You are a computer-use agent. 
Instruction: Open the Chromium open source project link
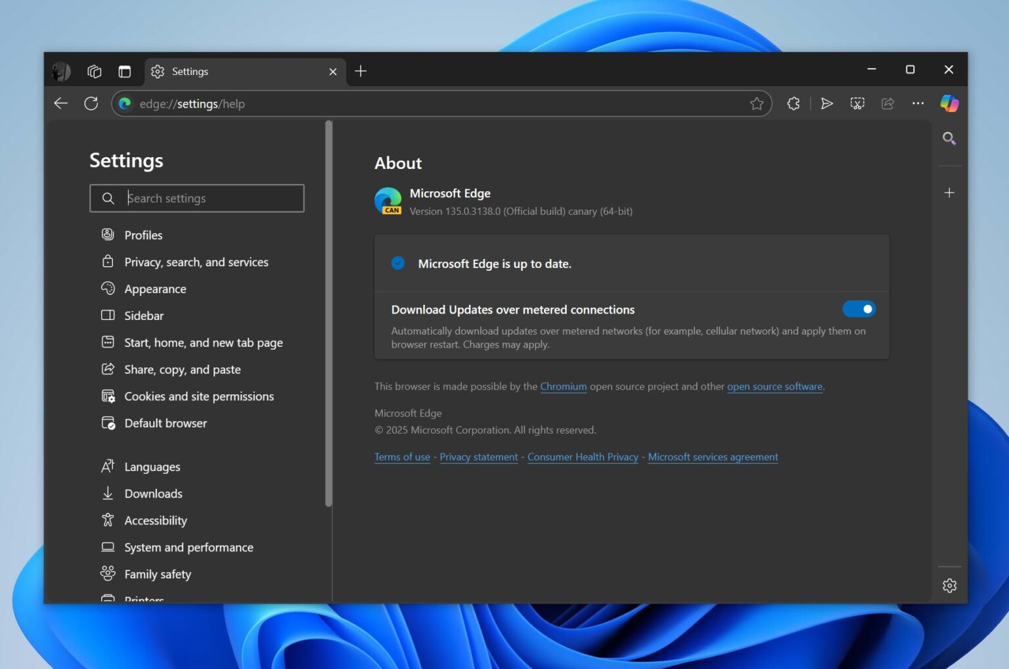[x=563, y=386]
